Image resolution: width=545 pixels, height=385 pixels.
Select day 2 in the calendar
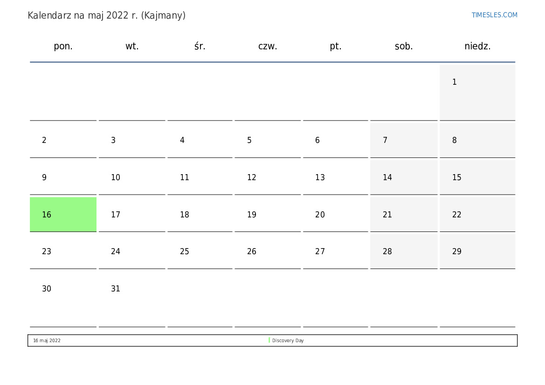click(63, 140)
